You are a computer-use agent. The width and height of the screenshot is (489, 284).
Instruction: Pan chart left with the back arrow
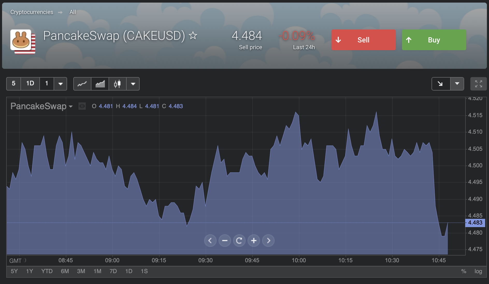click(210, 241)
